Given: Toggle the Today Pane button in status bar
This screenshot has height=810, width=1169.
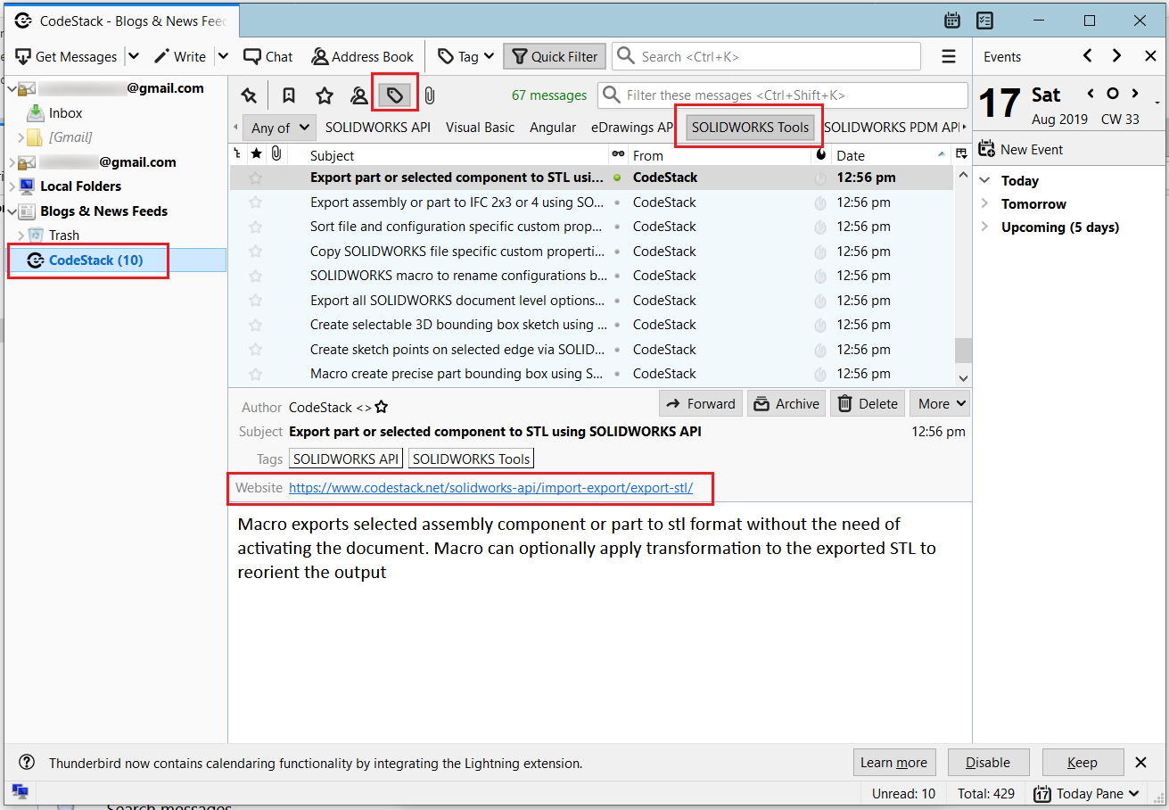Looking at the screenshot, I should click(1088, 793).
